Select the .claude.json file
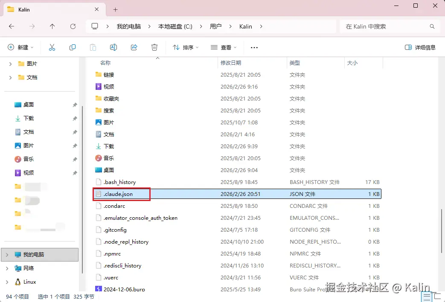The width and height of the screenshot is (445, 302). pos(238,194)
